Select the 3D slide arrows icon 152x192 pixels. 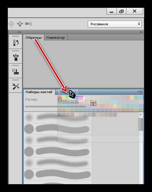20,24
